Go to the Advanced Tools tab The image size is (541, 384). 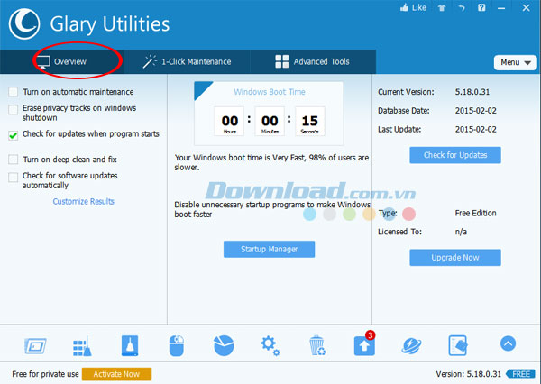pos(311,62)
